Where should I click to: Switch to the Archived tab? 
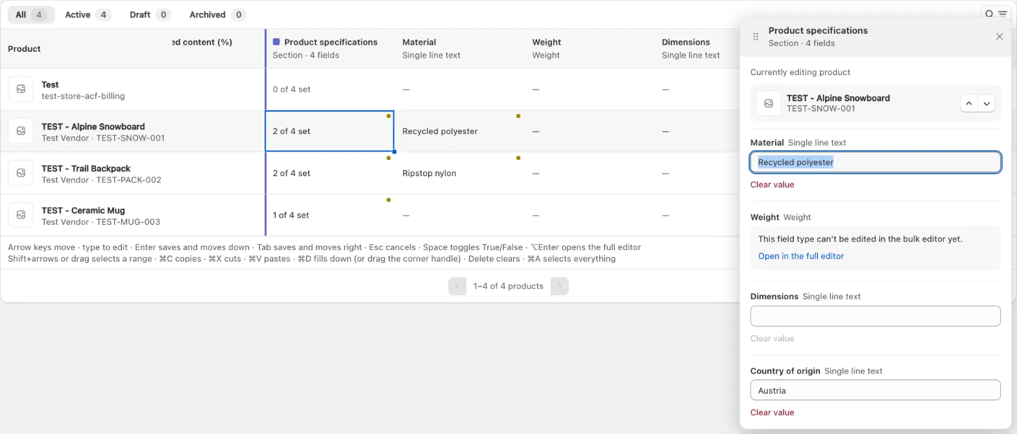coord(217,14)
